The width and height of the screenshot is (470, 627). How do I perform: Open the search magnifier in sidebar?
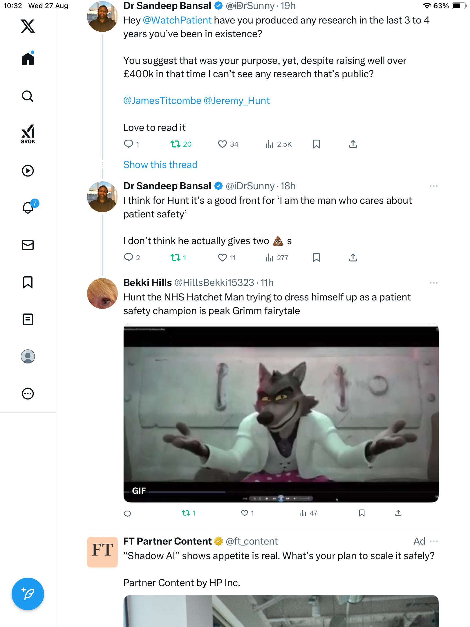(28, 96)
